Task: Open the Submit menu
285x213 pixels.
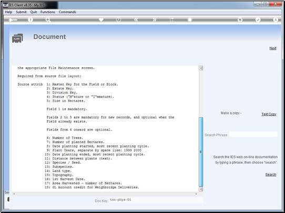Action: pos(21,12)
